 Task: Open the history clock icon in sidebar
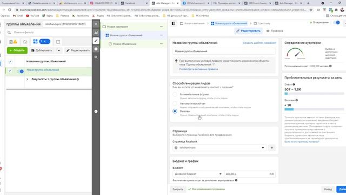click(96, 49)
